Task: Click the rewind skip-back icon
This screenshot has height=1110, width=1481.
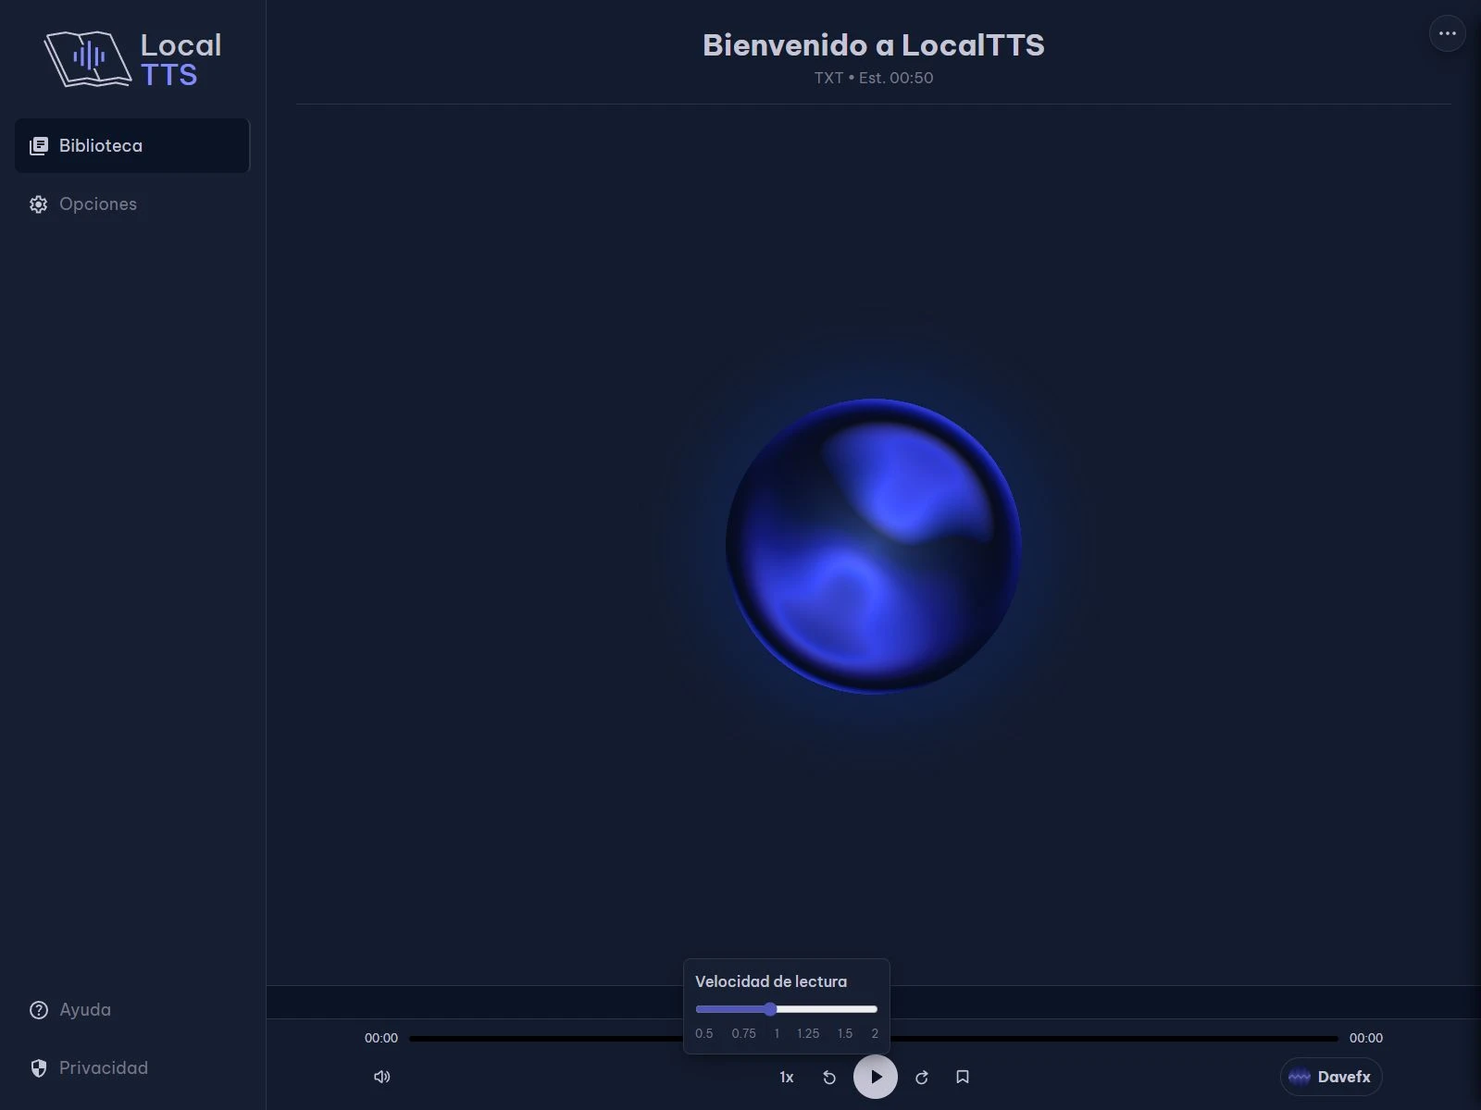Action: point(829,1077)
